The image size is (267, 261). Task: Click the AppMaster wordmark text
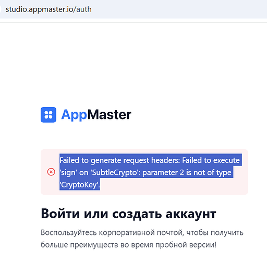point(96,115)
